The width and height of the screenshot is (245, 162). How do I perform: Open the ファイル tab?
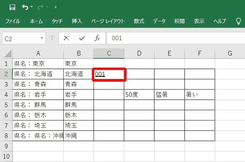(x=13, y=21)
